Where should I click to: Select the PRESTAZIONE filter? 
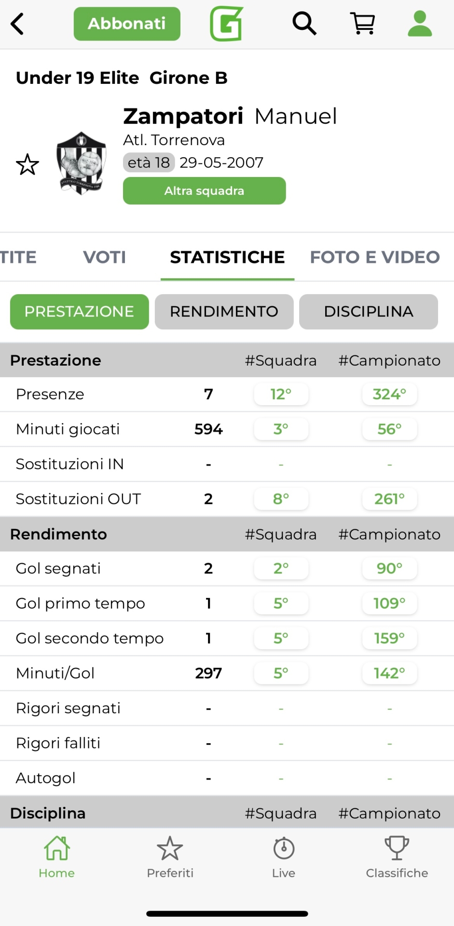[x=79, y=312]
